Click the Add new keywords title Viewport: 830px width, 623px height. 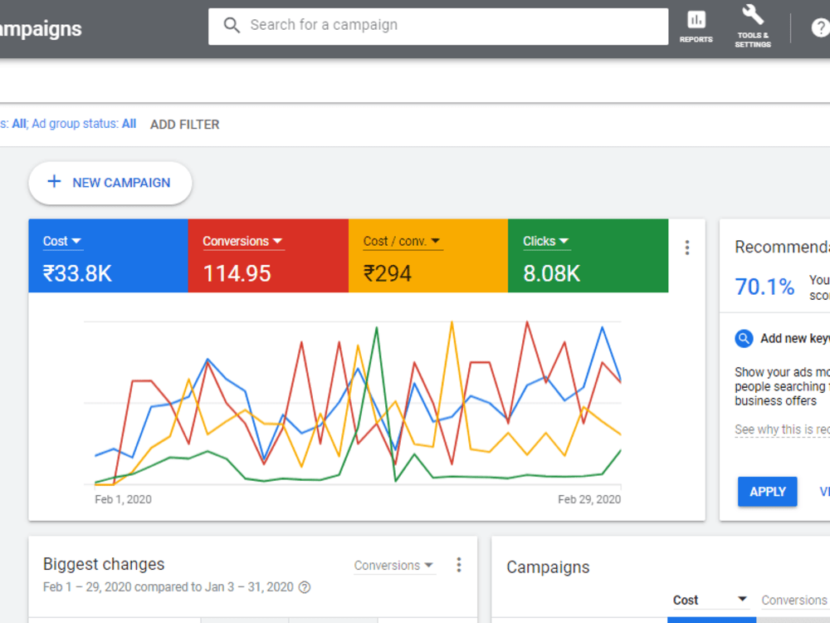795,339
